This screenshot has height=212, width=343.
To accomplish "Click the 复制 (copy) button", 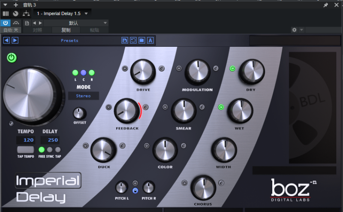I will [66, 30].
